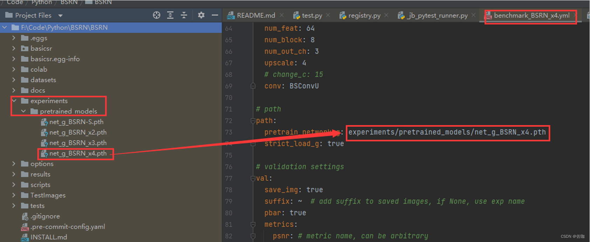Close the registry.py tab

(386, 15)
